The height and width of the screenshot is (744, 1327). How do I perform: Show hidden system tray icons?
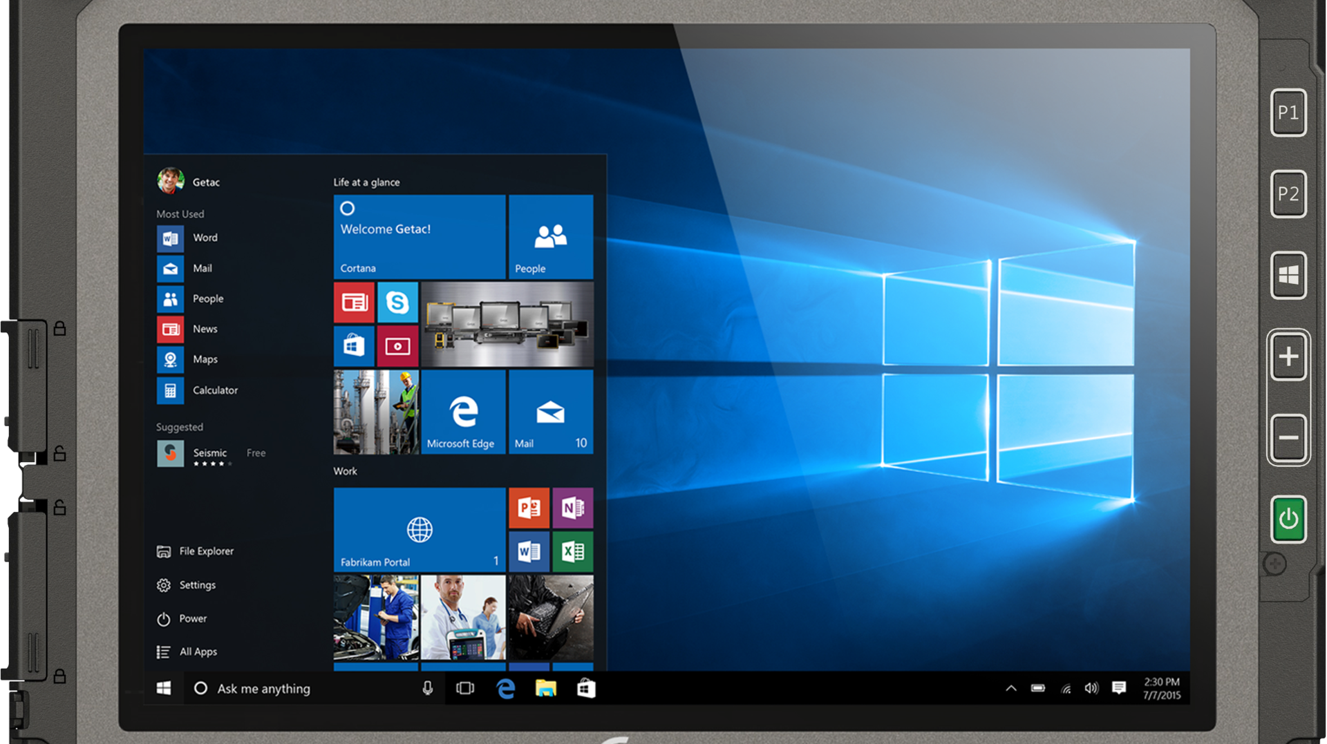tap(1010, 689)
